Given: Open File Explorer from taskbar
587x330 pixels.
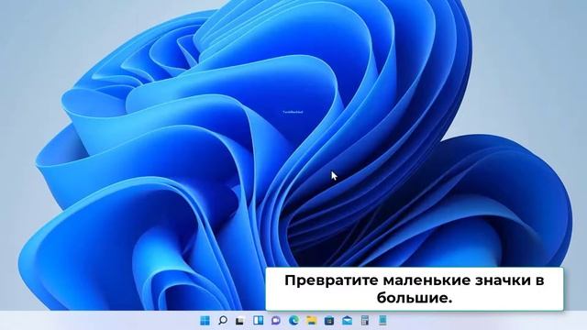Looking at the screenshot, I should 312,320.
